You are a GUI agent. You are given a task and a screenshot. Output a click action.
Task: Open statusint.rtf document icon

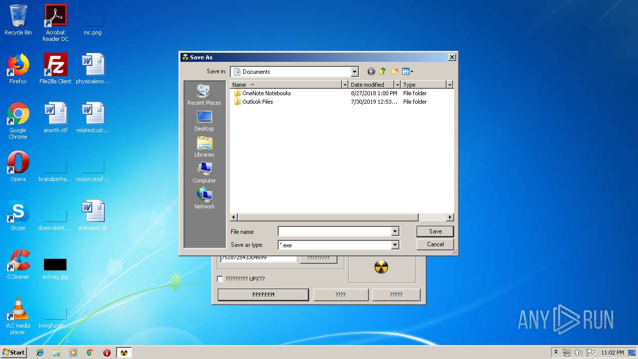point(93,215)
